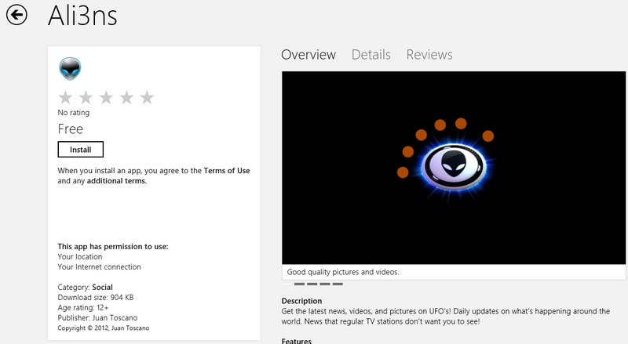The width and height of the screenshot is (628, 344).
Task: Open the additional terms link
Action: (x=116, y=181)
